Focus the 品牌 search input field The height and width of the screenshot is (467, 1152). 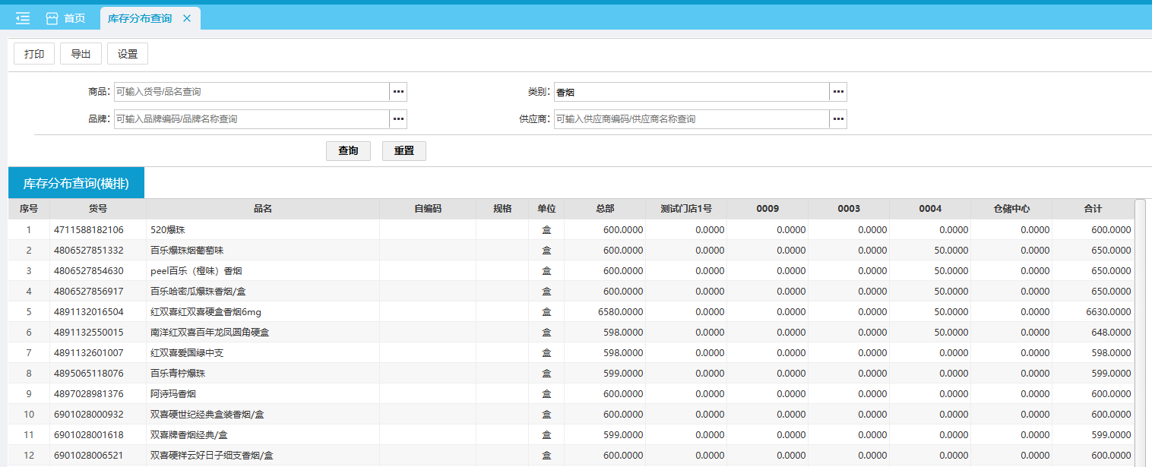[252, 119]
